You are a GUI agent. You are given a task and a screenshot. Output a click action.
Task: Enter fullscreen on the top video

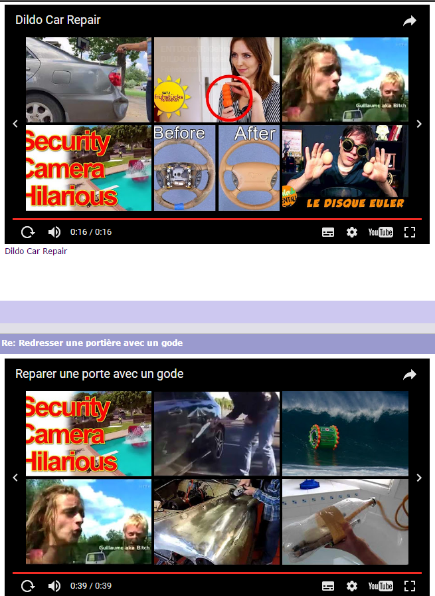410,232
